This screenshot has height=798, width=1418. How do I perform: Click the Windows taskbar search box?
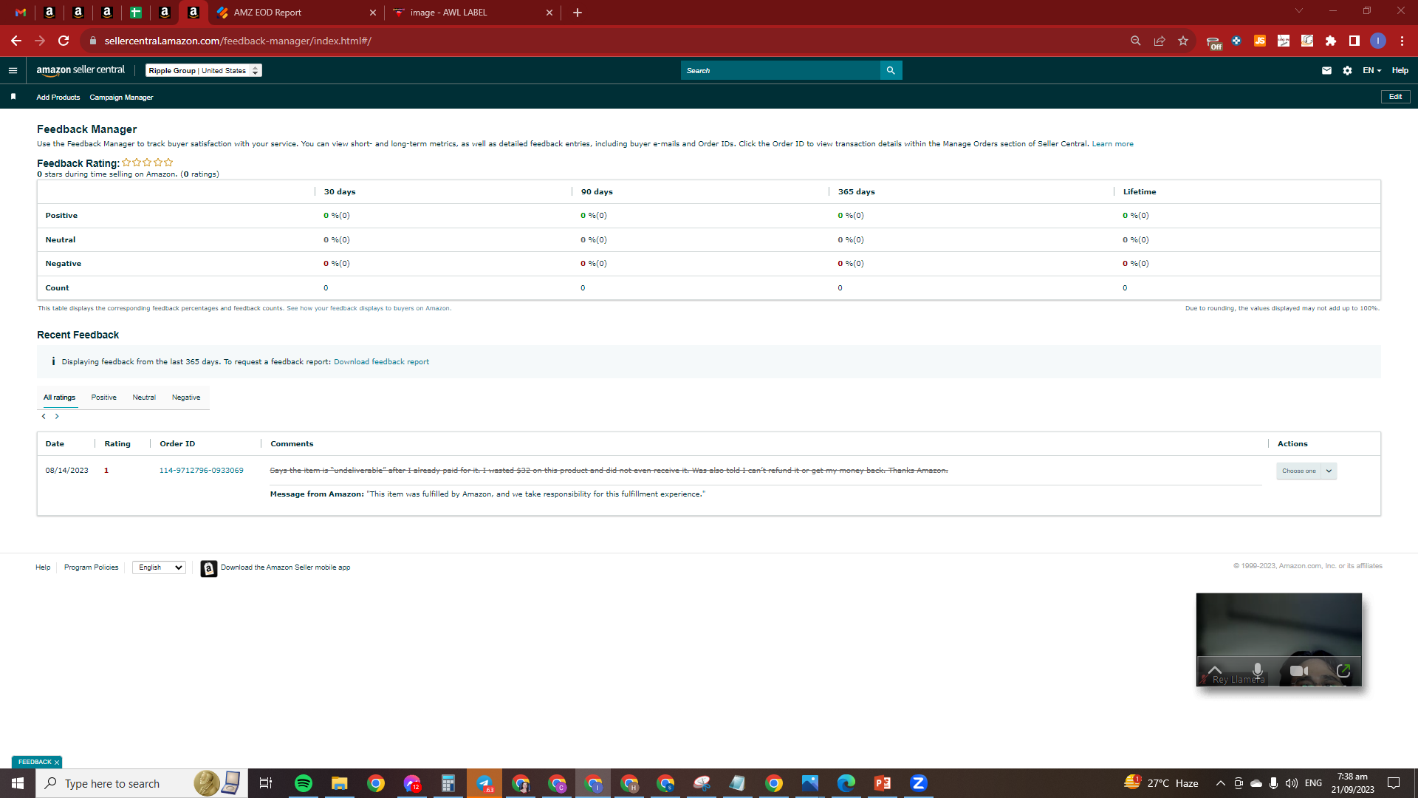142,783
